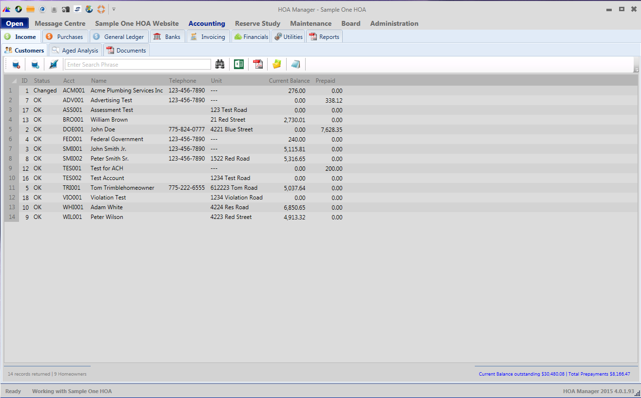Viewport: 641px width, 398px height.
Task: Click the binoculars search icon
Action: tap(220, 64)
